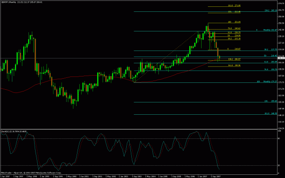Click the 227.10 price axis label
The image size is (285, 178).
point(281,43)
